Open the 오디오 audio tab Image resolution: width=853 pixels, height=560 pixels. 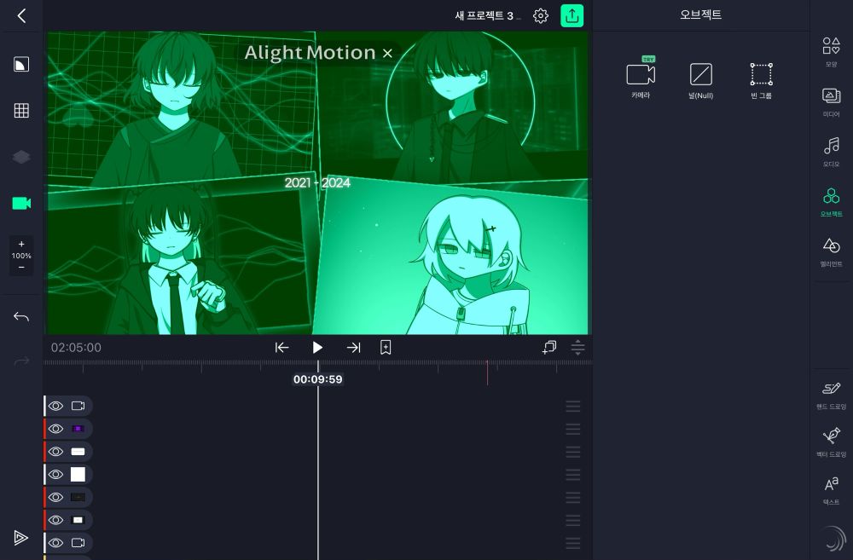831,153
